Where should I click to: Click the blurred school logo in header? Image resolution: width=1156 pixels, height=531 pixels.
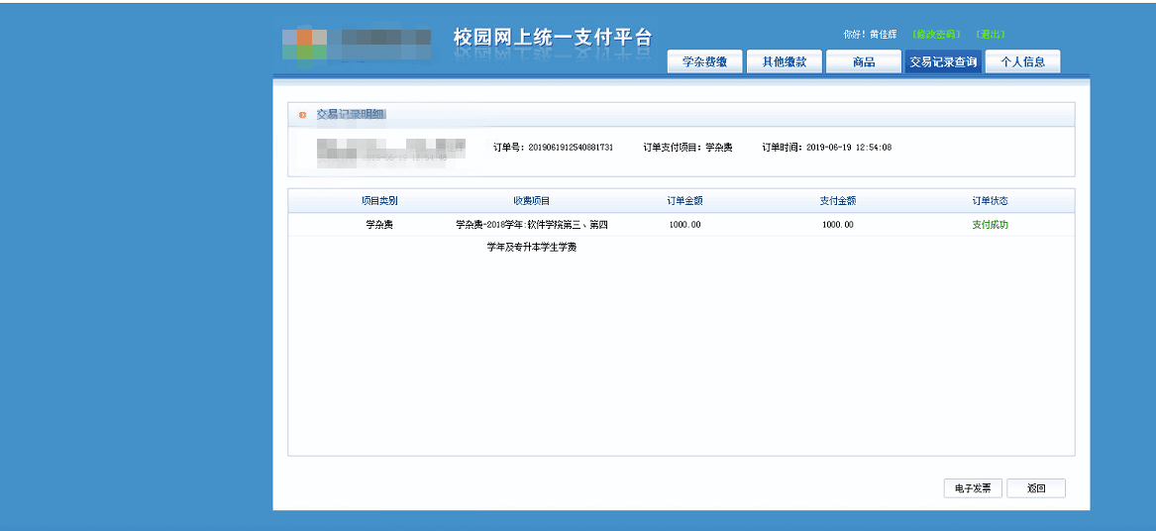tap(357, 43)
